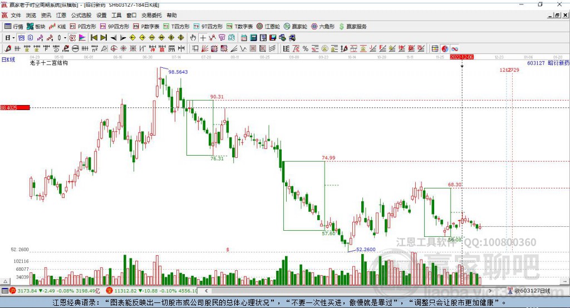Open the 赢家轮 wheel tool
The image size is (570, 308).
(296, 27)
